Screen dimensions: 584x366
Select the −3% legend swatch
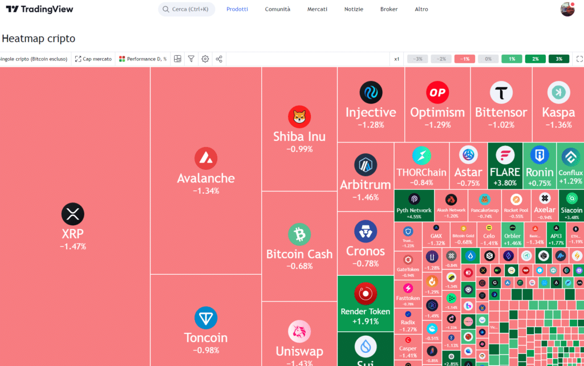[x=417, y=59]
